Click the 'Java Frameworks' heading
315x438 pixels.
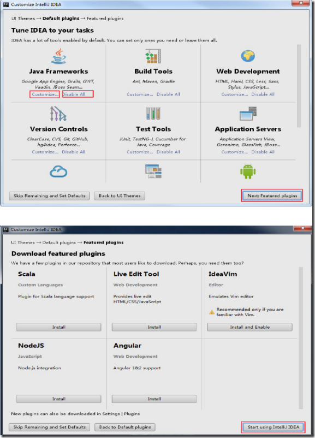pyautogui.click(x=58, y=72)
